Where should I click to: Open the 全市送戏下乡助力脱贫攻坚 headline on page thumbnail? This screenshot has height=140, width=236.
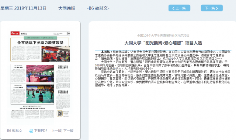click(40, 43)
